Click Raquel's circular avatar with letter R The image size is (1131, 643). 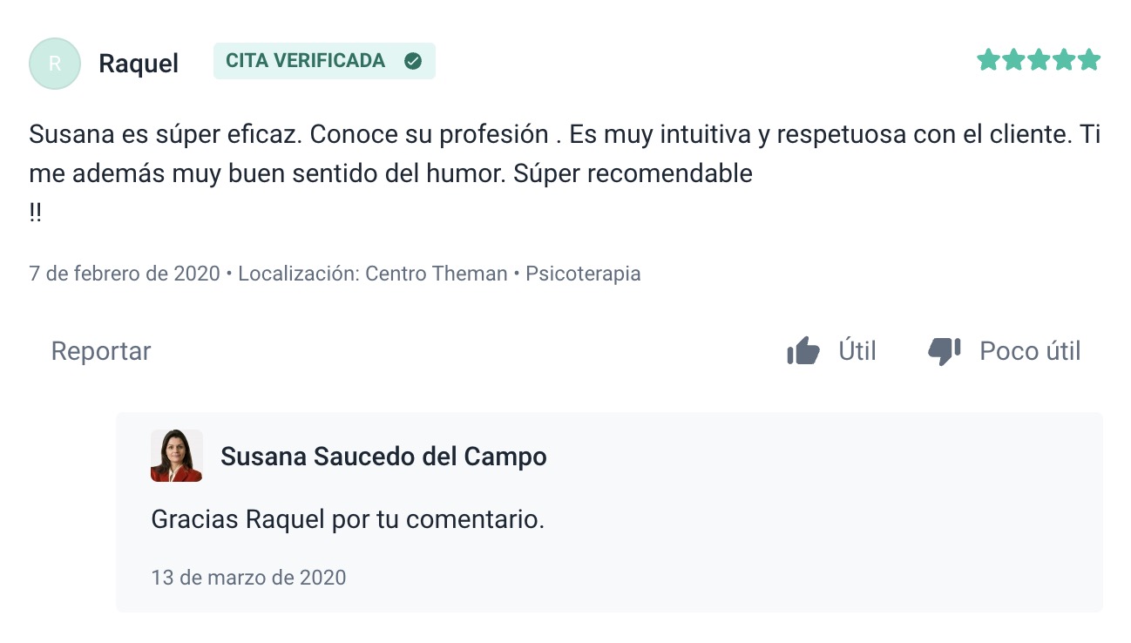coord(55,64)
